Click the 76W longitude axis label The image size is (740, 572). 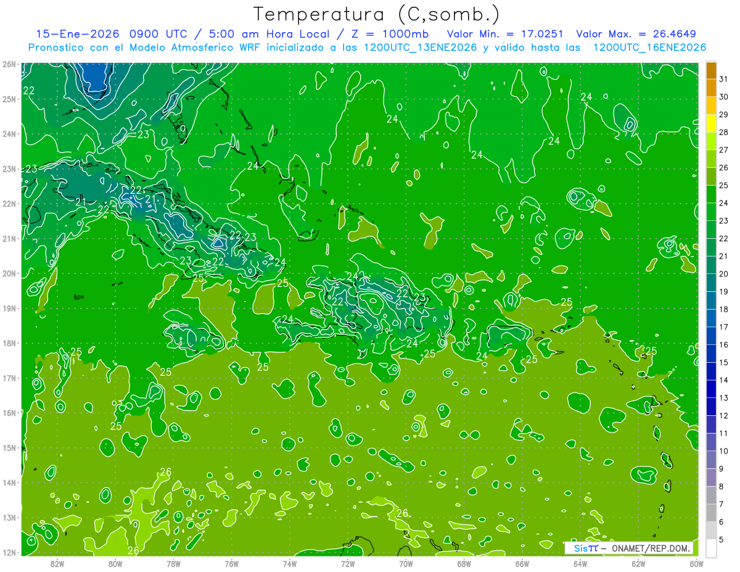(231, 563)
